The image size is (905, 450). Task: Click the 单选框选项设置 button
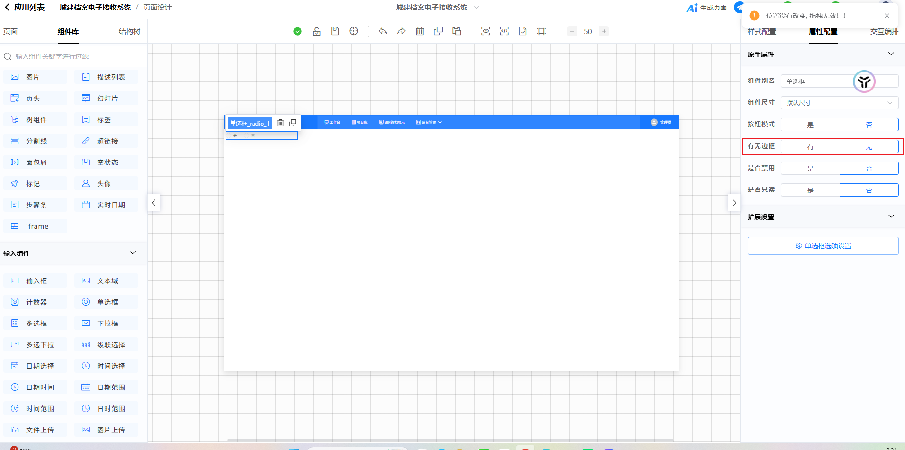click(823, 246)
